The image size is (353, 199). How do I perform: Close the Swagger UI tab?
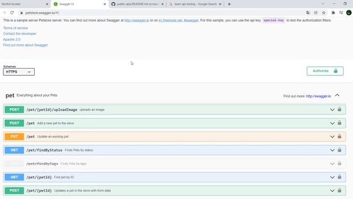tap(105, 4)
